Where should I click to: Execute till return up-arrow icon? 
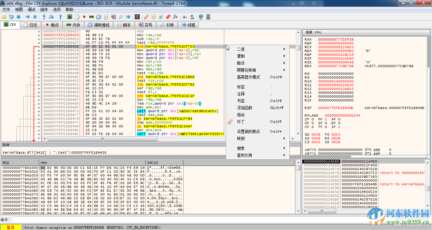(60, 16)
